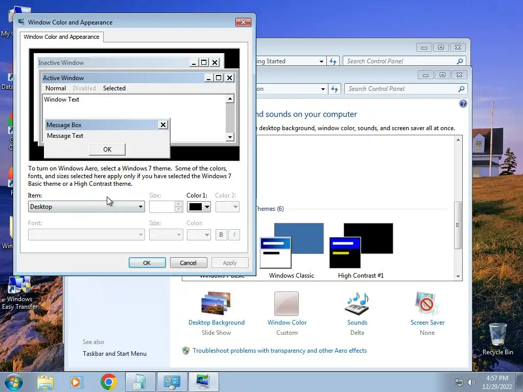Click themes list scroll down arrow
The image size is (523, 392).
(458, 276)
